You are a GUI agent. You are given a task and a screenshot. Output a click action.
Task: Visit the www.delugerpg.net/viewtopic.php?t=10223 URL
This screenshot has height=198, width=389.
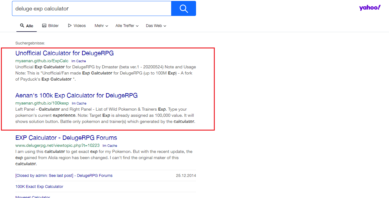(x=57, y=145)
